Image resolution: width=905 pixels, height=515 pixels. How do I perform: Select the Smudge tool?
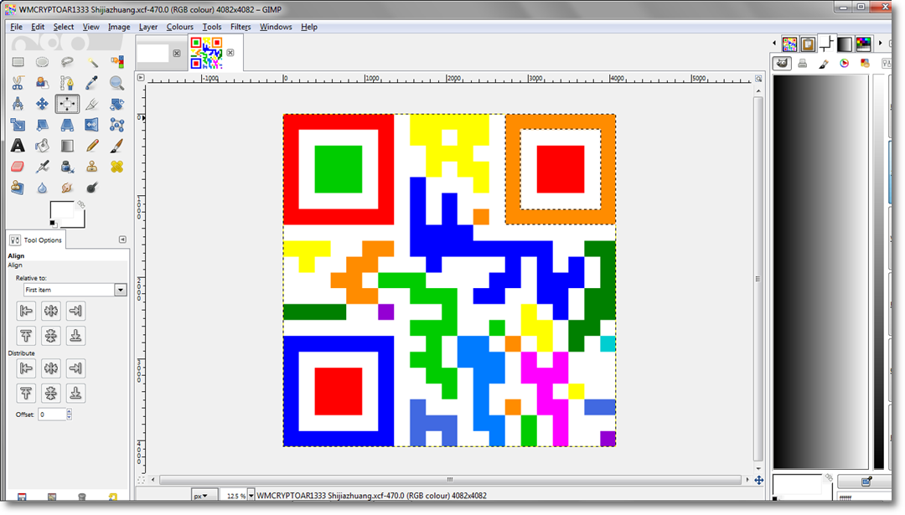(67, 188)
